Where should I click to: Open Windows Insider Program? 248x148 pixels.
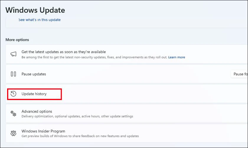[127, 133]
